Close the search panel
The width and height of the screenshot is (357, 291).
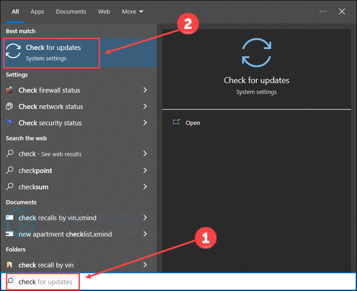coord(342,11)
